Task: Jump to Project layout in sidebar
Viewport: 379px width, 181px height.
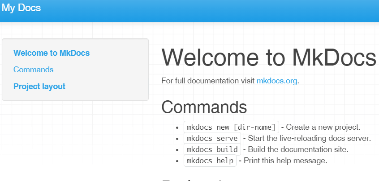Action: tap(39, 86)
